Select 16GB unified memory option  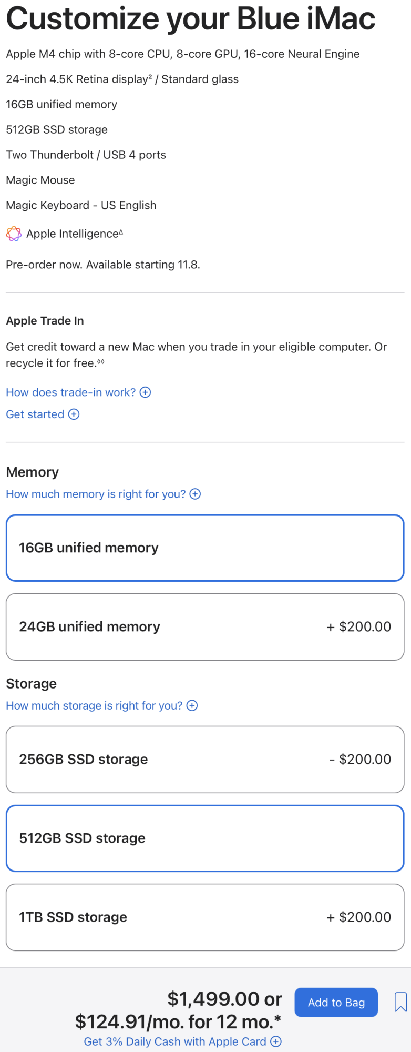coord(205,548)
